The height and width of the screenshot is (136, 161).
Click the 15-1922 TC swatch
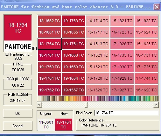pos(146,21)
